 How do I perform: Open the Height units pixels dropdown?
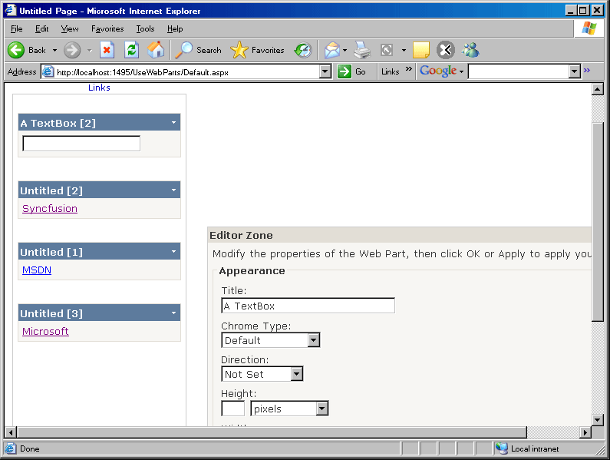321,409
